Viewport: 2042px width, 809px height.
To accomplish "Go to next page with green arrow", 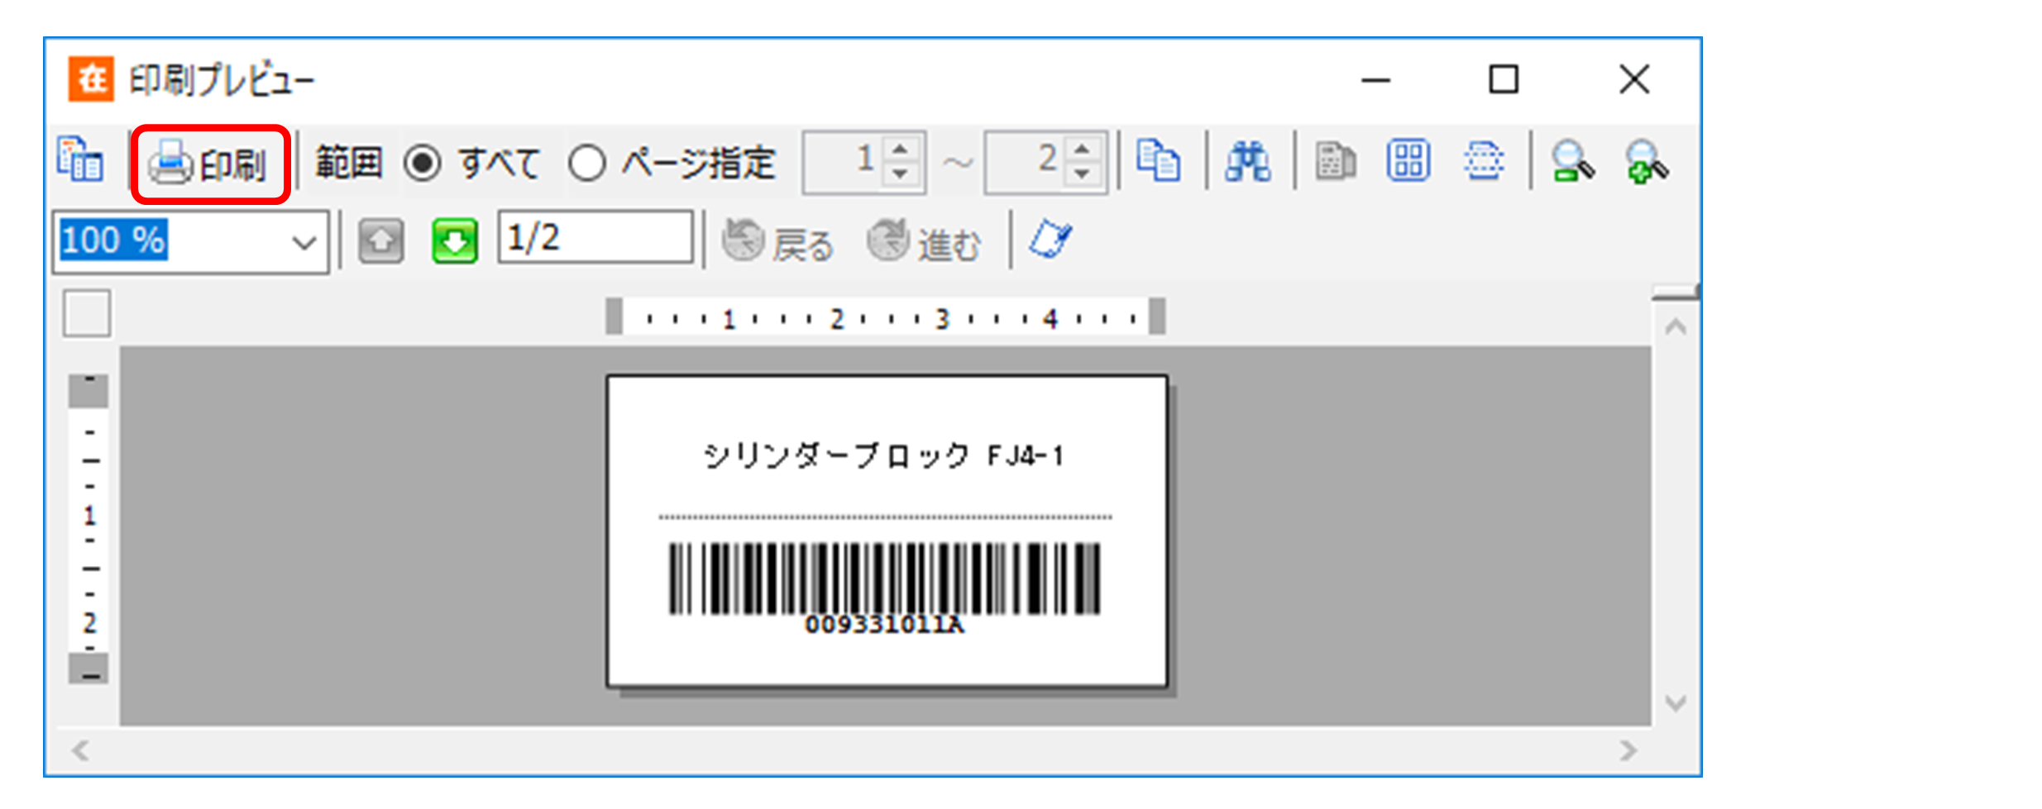I will click(x=455, y=241).
